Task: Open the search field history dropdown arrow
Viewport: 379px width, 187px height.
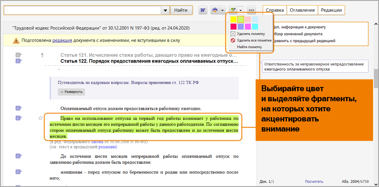Action: (x=165, y=10)
